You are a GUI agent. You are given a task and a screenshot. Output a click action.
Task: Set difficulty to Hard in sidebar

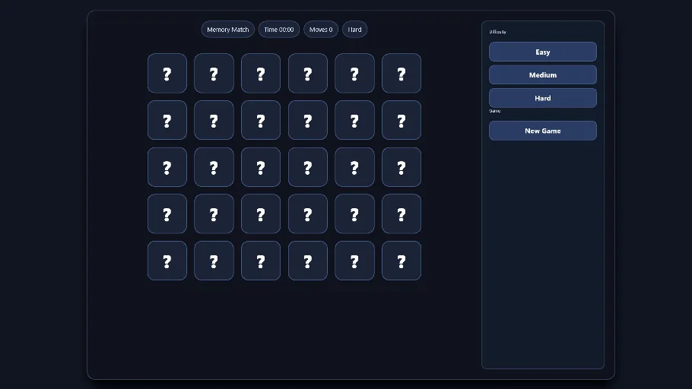(x=543, y=98)
